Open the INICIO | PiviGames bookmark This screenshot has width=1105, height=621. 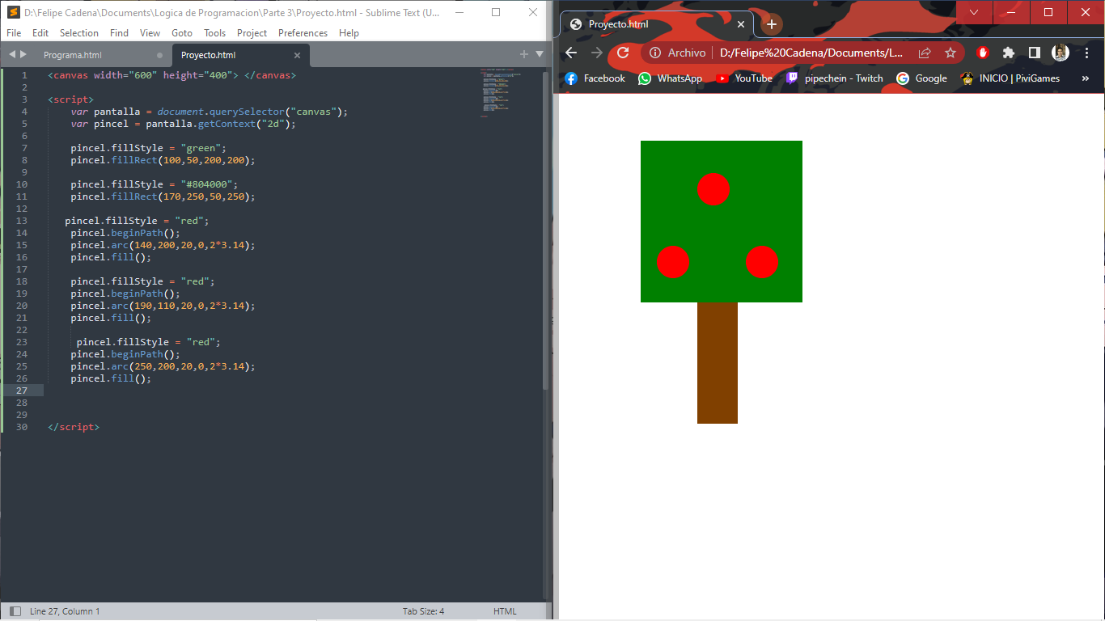click(x=1010, y=78)
